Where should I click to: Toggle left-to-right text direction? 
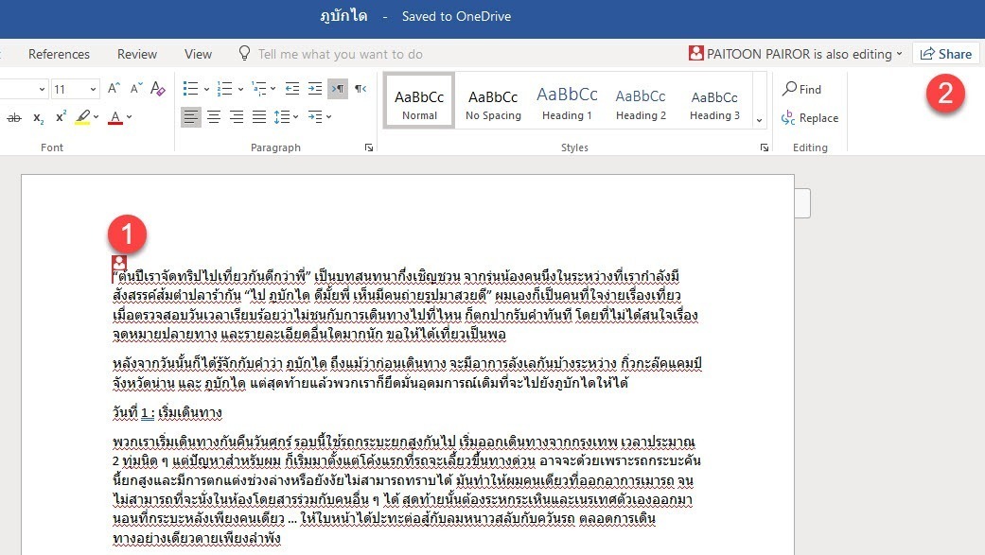(338, 89)
